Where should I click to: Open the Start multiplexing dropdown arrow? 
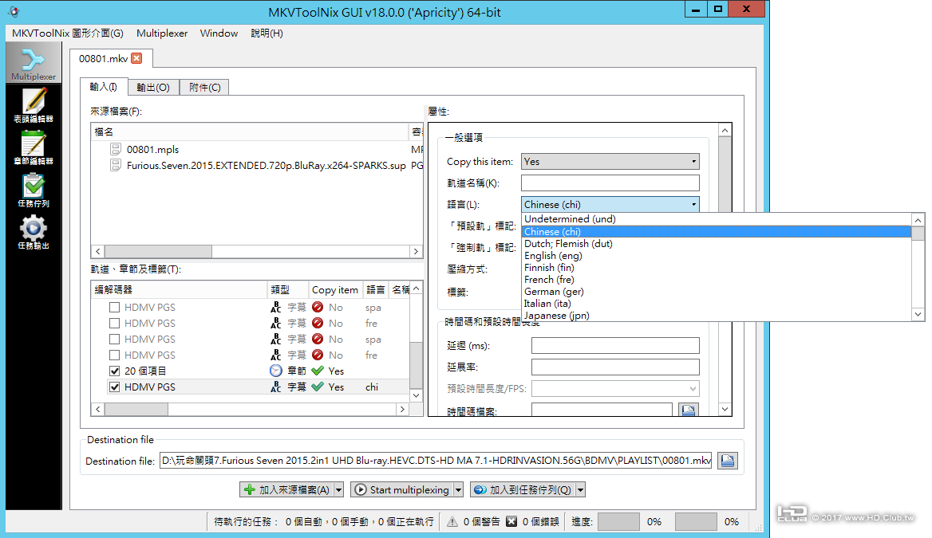(458, 489)
